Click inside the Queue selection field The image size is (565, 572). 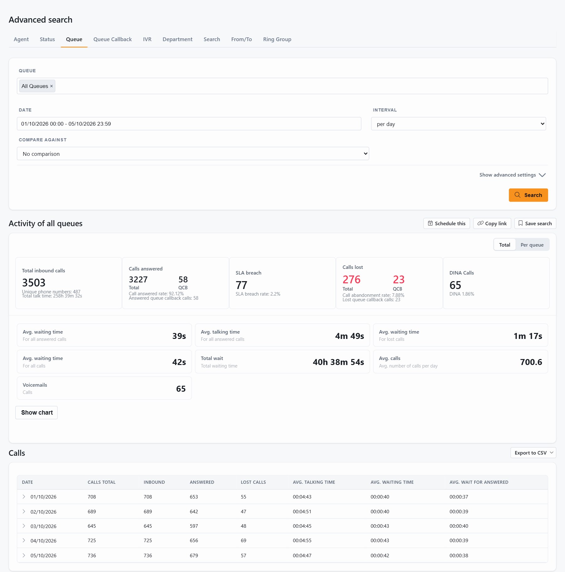pyautogui.click(x=282, y=86)
